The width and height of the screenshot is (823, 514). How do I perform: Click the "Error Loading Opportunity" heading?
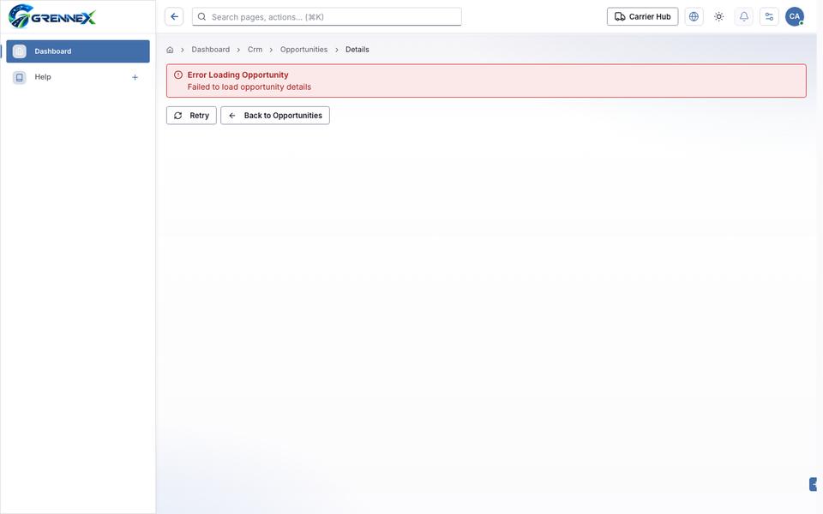237,75
